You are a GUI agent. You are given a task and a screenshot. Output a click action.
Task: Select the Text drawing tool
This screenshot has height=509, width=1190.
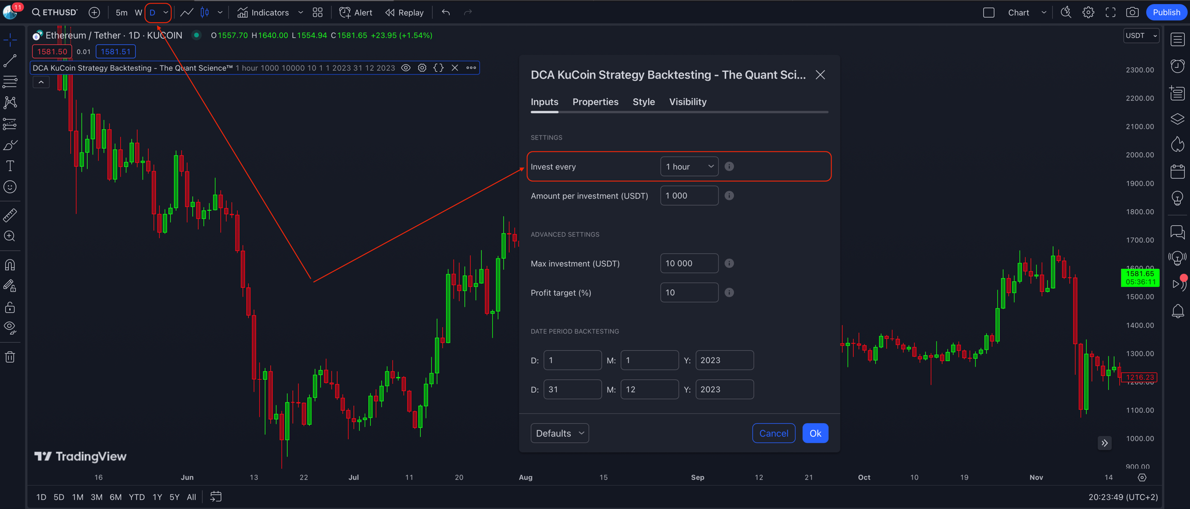click(10, 166)
